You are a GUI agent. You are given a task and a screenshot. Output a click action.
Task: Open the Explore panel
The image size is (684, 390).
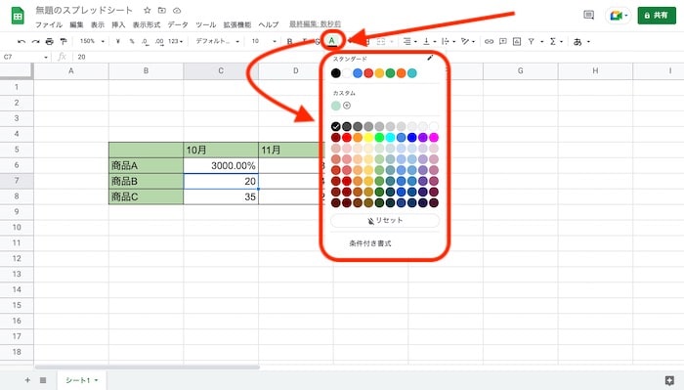pos(669,380)
